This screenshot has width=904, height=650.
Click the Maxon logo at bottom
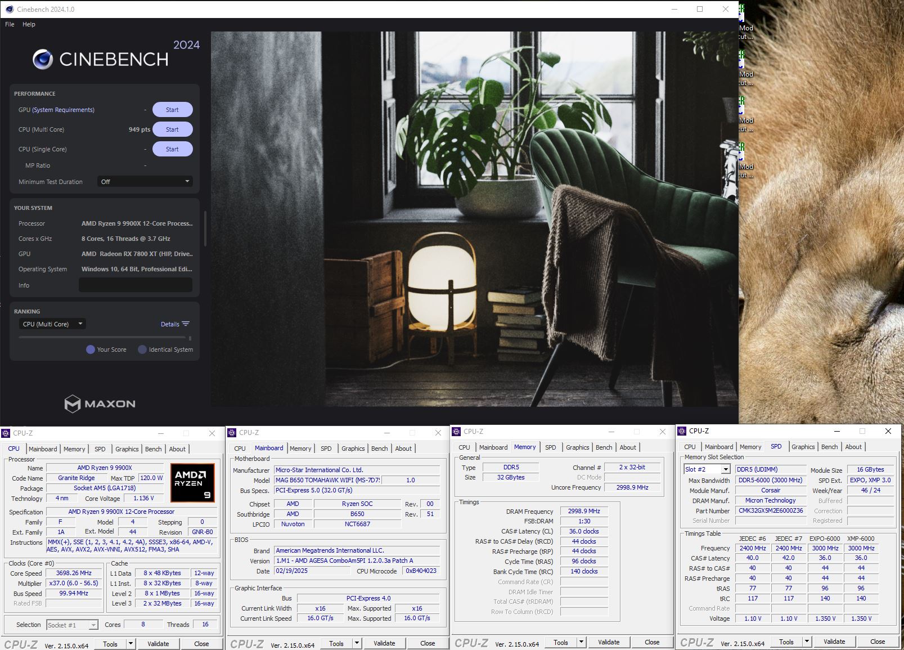point(100,404)
